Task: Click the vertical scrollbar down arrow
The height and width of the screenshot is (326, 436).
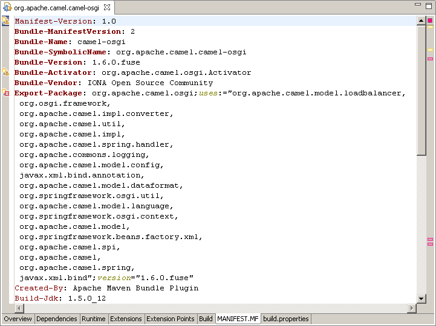Action: tap(421, 299)
